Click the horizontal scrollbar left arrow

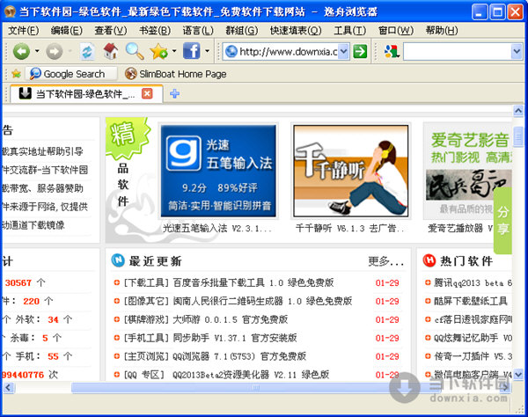pyautogui.click(x=8, y=387)
